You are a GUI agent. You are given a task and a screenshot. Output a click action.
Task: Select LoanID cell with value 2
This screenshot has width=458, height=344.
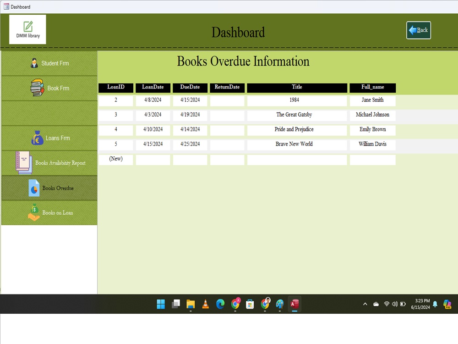[116, 100]
